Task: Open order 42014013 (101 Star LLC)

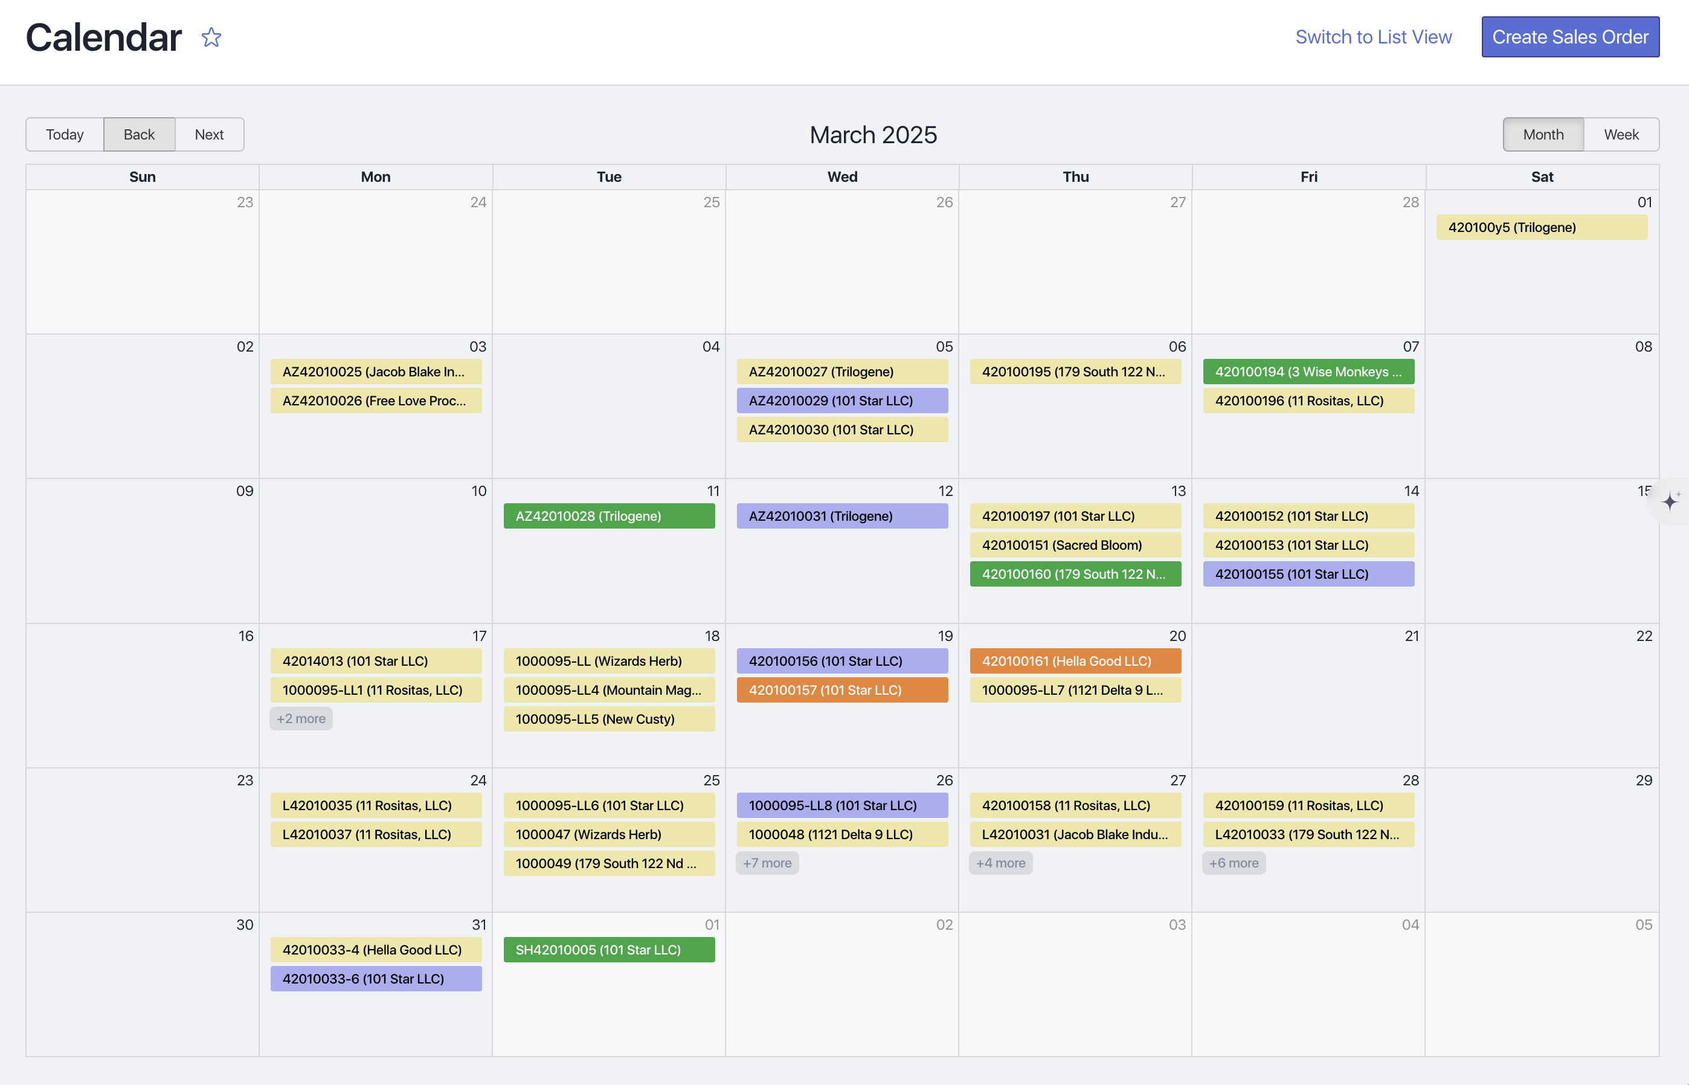Action: coord(376,661)
